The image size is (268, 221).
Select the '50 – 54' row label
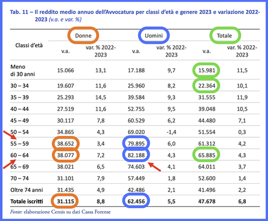click(19, 132)
